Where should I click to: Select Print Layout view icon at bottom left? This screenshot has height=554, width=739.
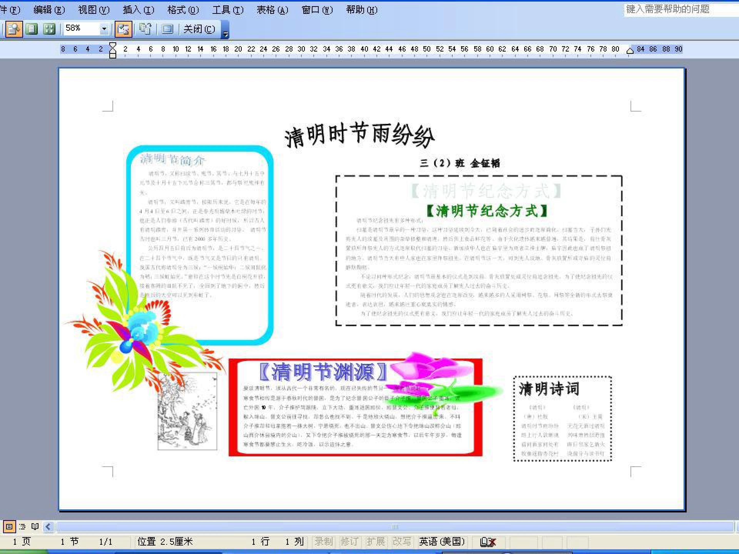point(9,527)
